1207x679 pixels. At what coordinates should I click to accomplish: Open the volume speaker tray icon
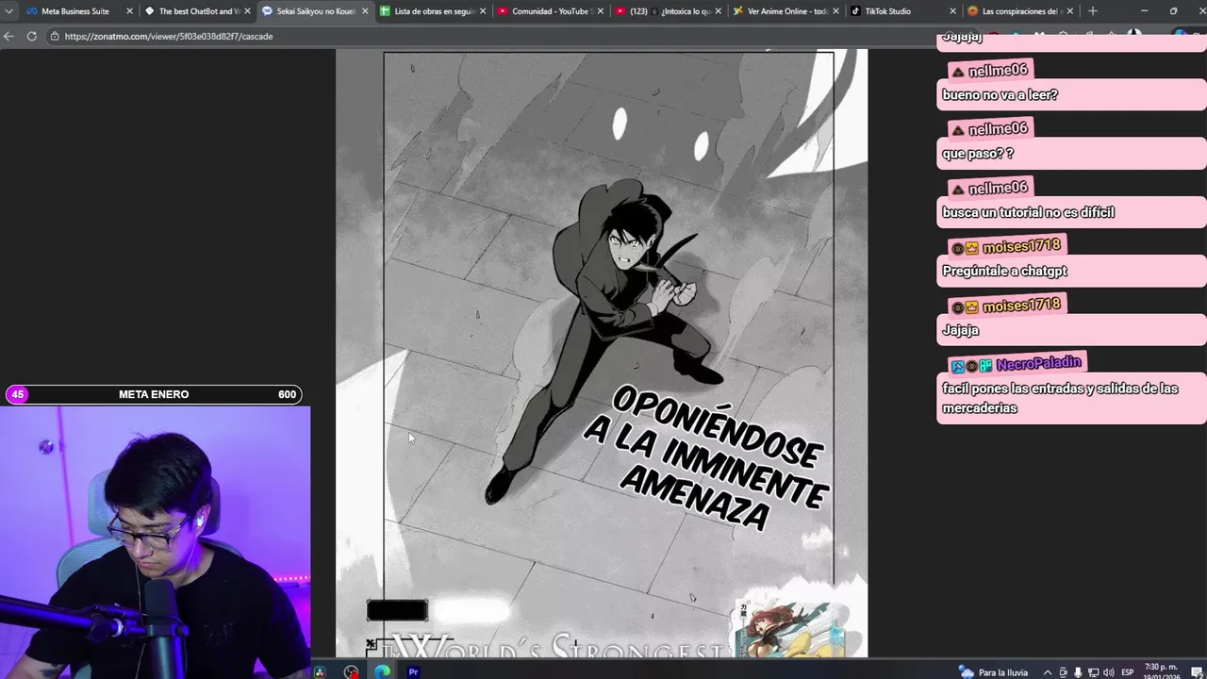click(x=1108, y=672)
